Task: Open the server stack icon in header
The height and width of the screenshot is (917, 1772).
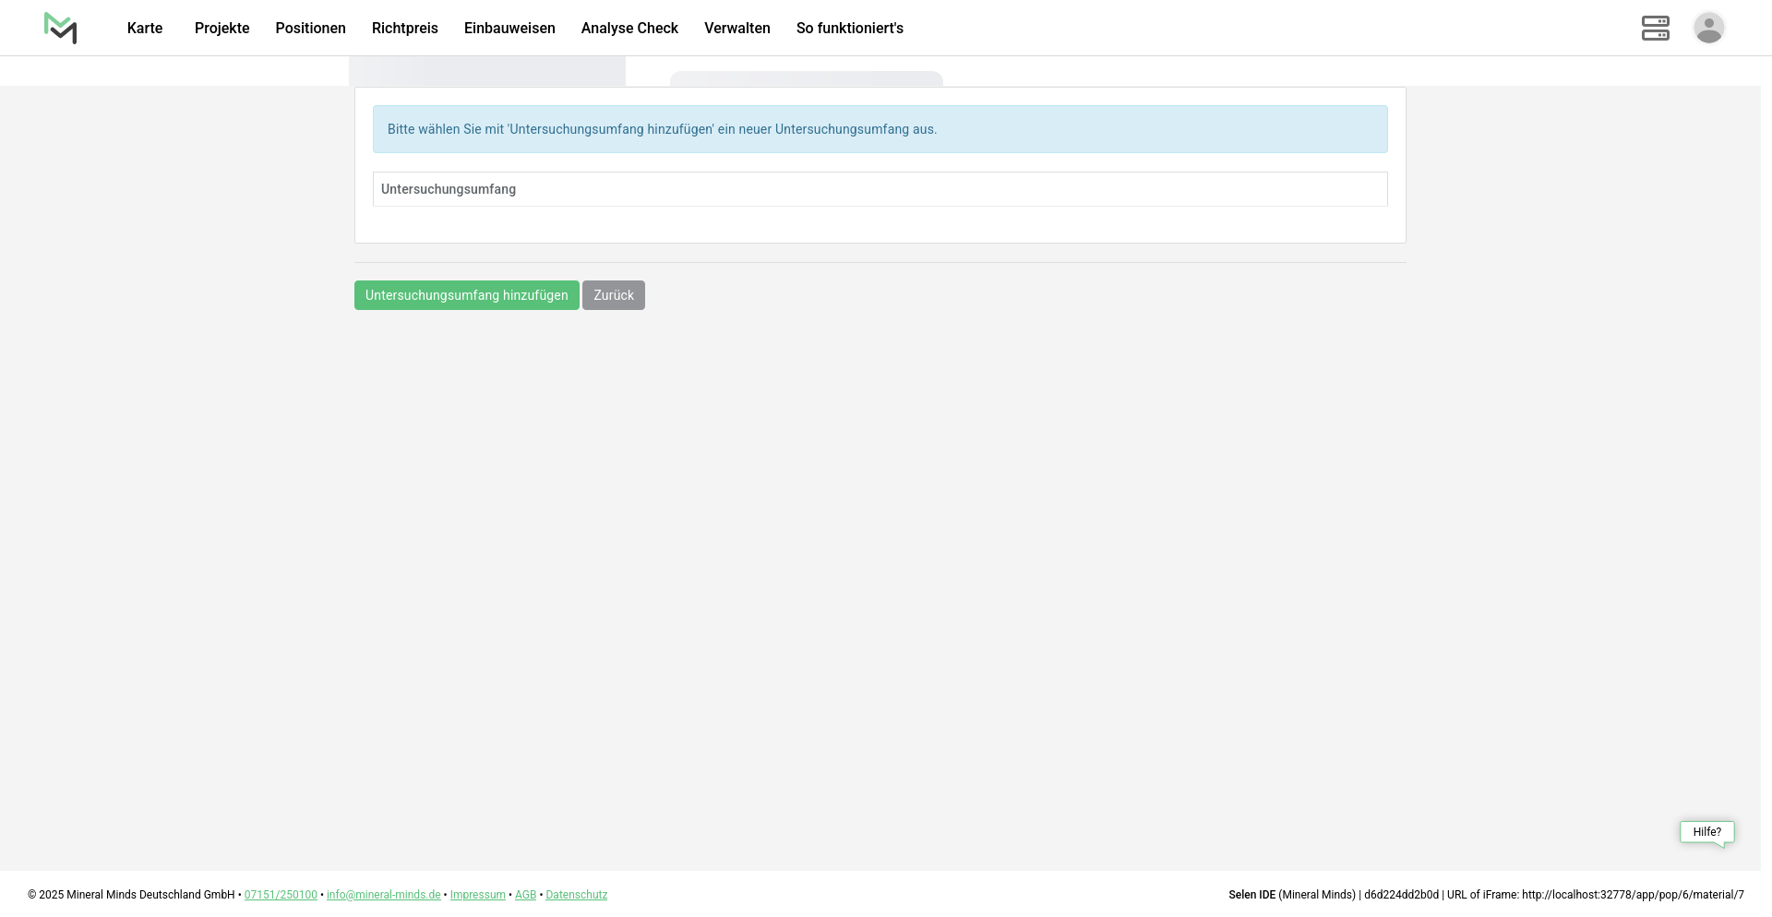Action: tap(1655, 29)
